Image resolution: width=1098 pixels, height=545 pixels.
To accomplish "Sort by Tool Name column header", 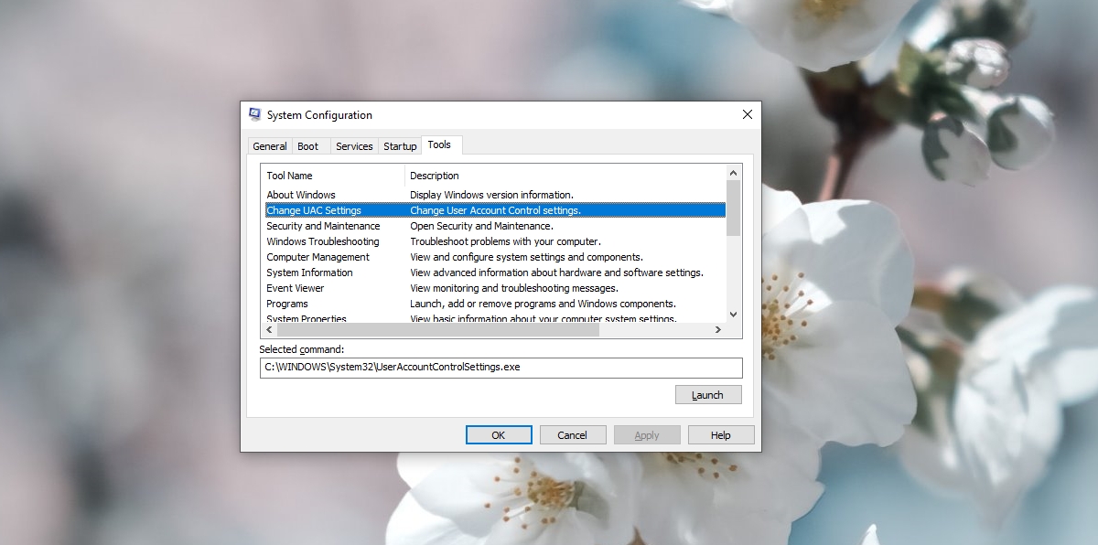I will click(x=333, y=176).
